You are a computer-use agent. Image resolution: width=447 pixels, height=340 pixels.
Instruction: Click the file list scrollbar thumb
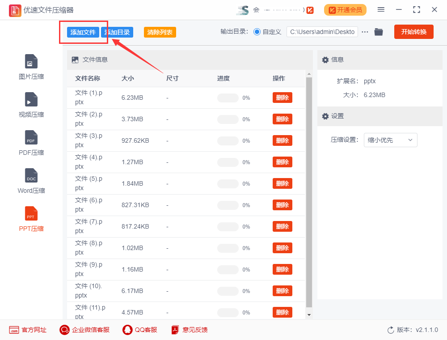[309, 192]
